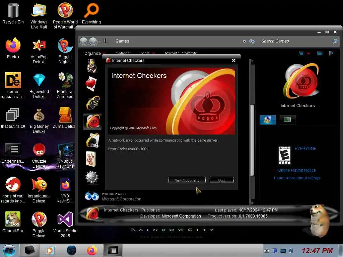Select Zuma Deluxe desktop icon

pyautogui.click(x=64, y=118)
